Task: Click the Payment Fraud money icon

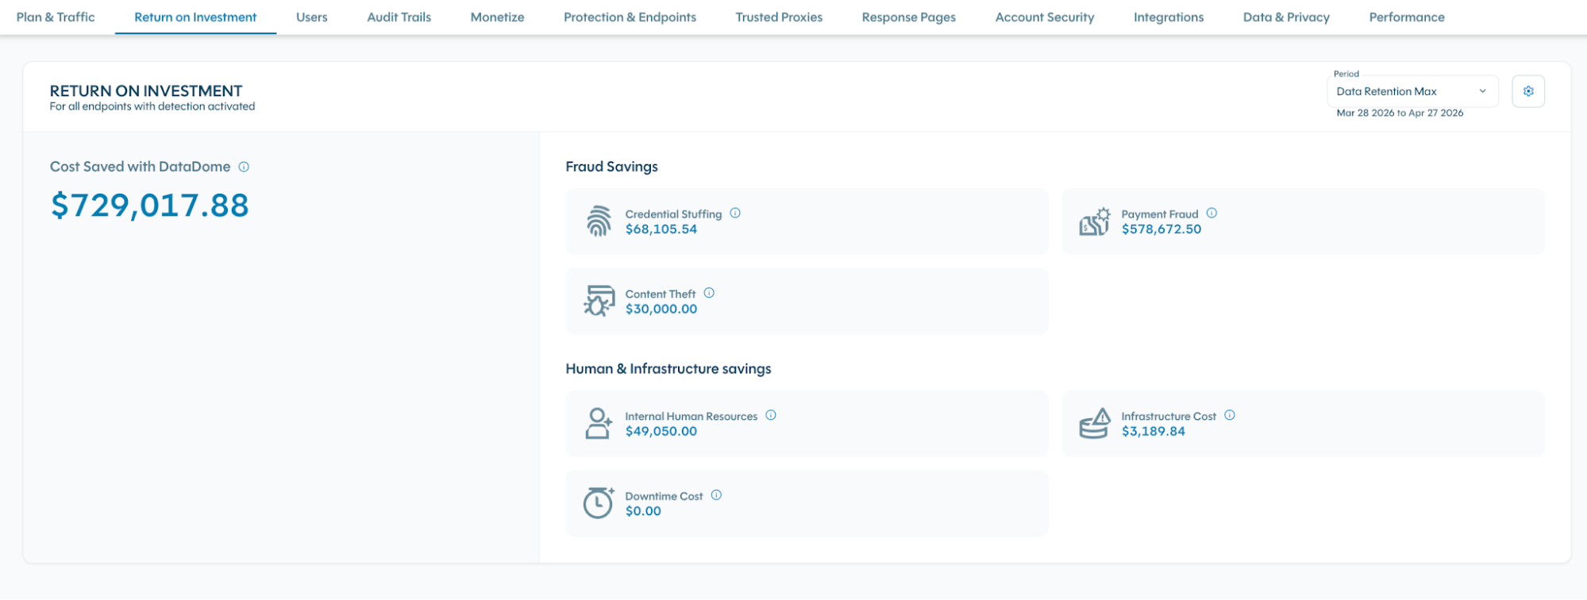Action: point(1095,221)
